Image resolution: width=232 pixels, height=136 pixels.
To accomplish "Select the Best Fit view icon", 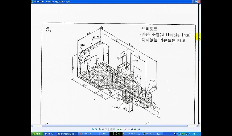I will click(x=100, y=129).
